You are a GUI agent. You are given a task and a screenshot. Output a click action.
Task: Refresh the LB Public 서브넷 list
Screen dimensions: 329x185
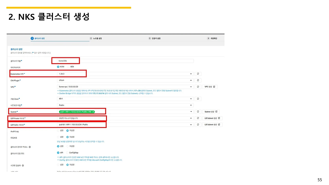pos(198,125)
